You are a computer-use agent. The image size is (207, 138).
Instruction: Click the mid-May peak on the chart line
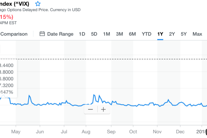[x=29, y=95]
